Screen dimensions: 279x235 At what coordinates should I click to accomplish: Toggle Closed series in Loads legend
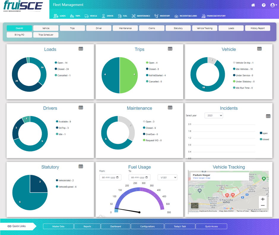[62, 69]
